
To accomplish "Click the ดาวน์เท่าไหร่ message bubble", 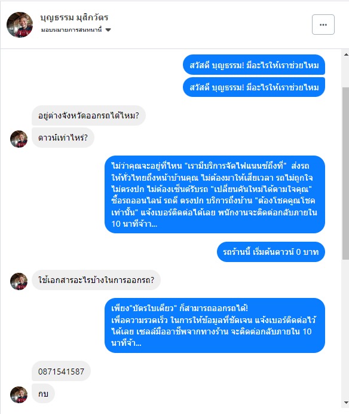I will click(x=63, y=138).
